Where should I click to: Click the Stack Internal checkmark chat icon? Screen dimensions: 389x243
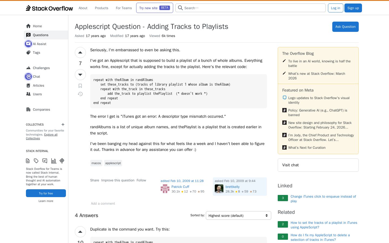pos(45,161)
